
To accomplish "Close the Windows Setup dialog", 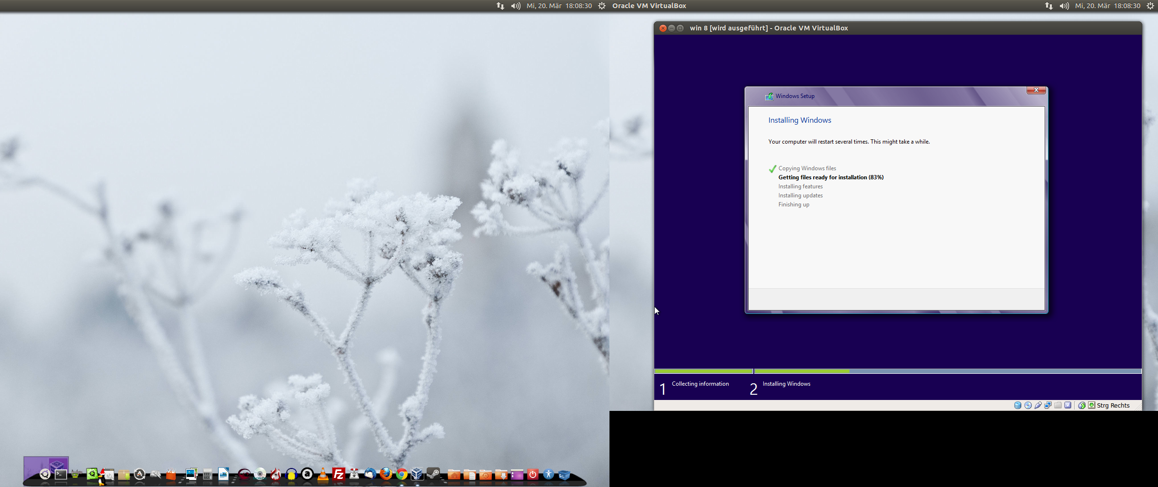I will click(x=1036, y=90).
